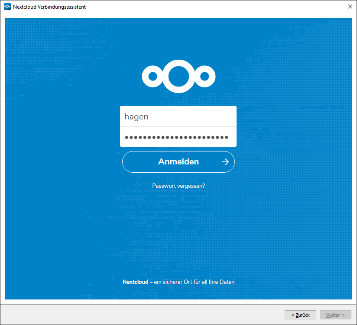The image size is (357, 325).
Task: Click the Nextcloud slogan text at bottom
Action: [x=178, y=282]
